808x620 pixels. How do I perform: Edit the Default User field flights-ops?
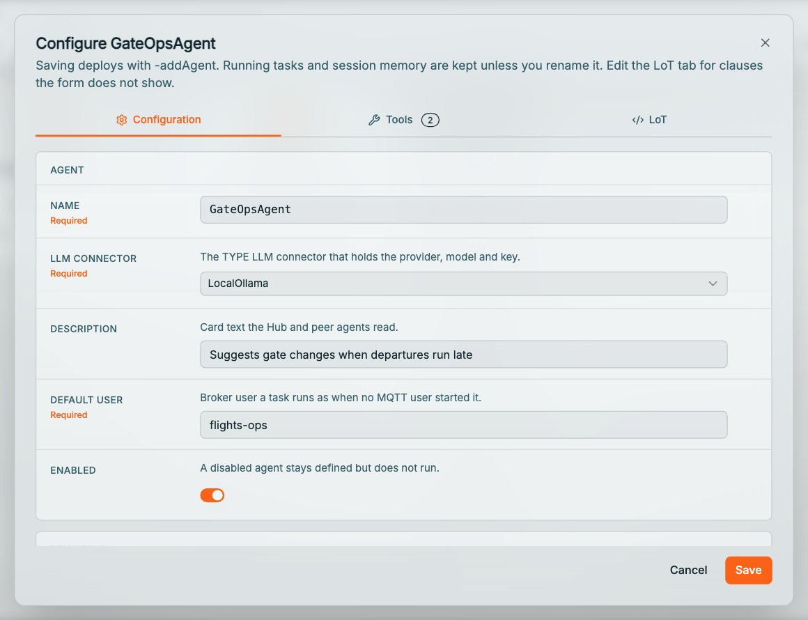click(463, 425)
